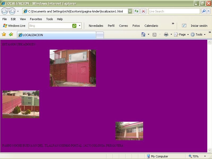Expand the command bar overflow chevron

210,32
